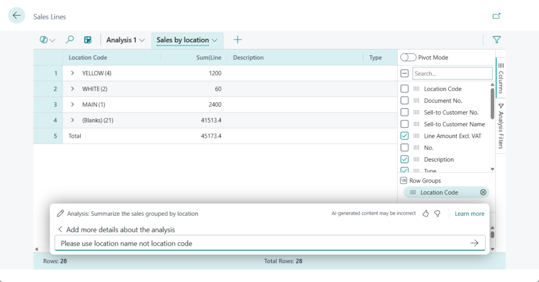
Task: Expand the MAIN location group row
Action: [73, 105]
